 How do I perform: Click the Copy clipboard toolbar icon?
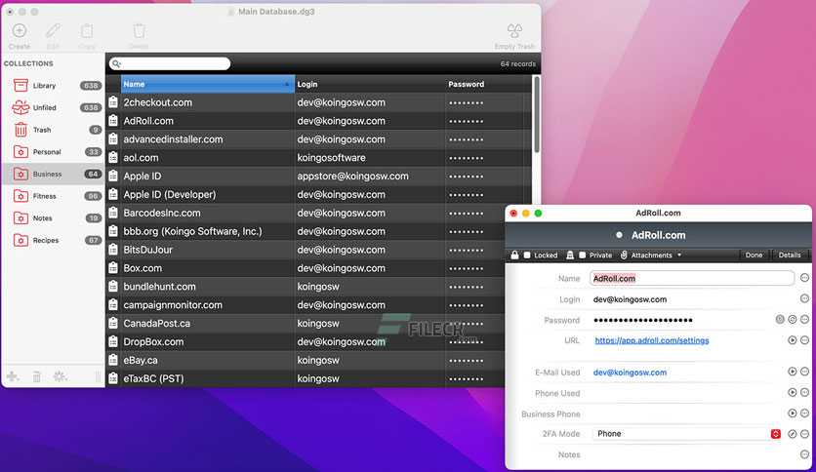[x=87, y=30]
